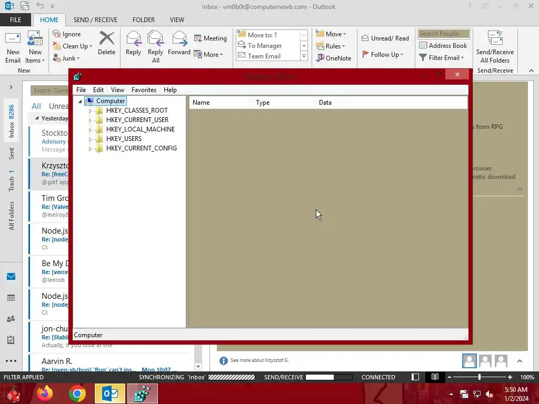539x404 pixels.
Task: Forward the selected email
Action: click(179, 43)
